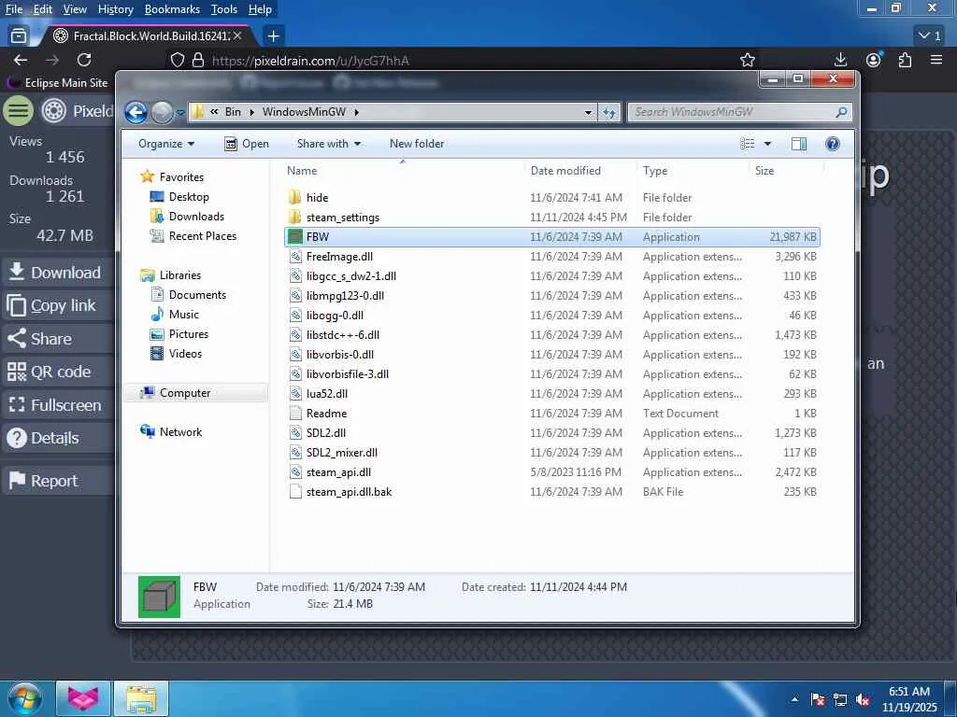Show hidden tray icons arrow
This screenshot has width=957, height=717.
pyautogui.click(x=794, y=699)
